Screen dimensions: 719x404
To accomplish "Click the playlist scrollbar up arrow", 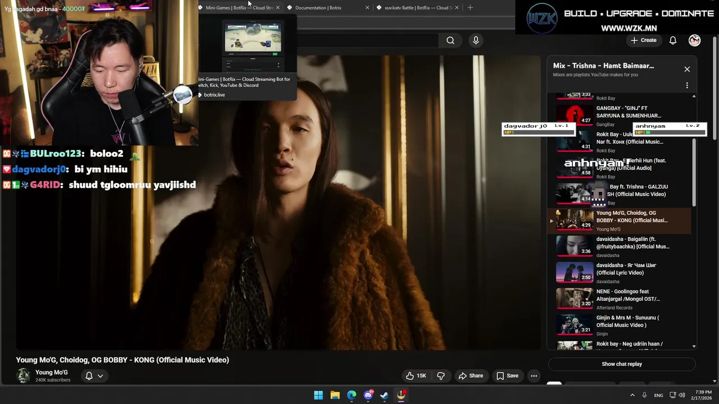I will 694,97.
